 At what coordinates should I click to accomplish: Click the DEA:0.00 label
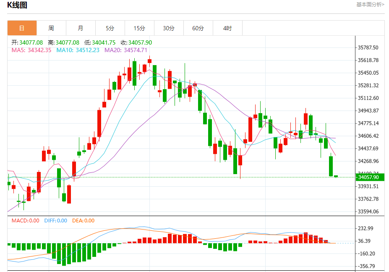pyautogui.click(x=84, y=221)
